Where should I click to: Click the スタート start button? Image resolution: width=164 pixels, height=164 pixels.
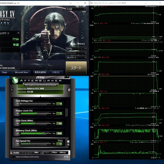pos(76,68)
